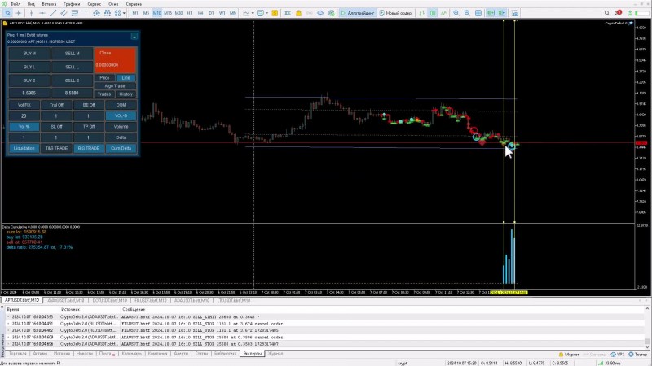Zoom out of the chart
The height and width of the screenshot is (366, 652).
tap(467, 13)
